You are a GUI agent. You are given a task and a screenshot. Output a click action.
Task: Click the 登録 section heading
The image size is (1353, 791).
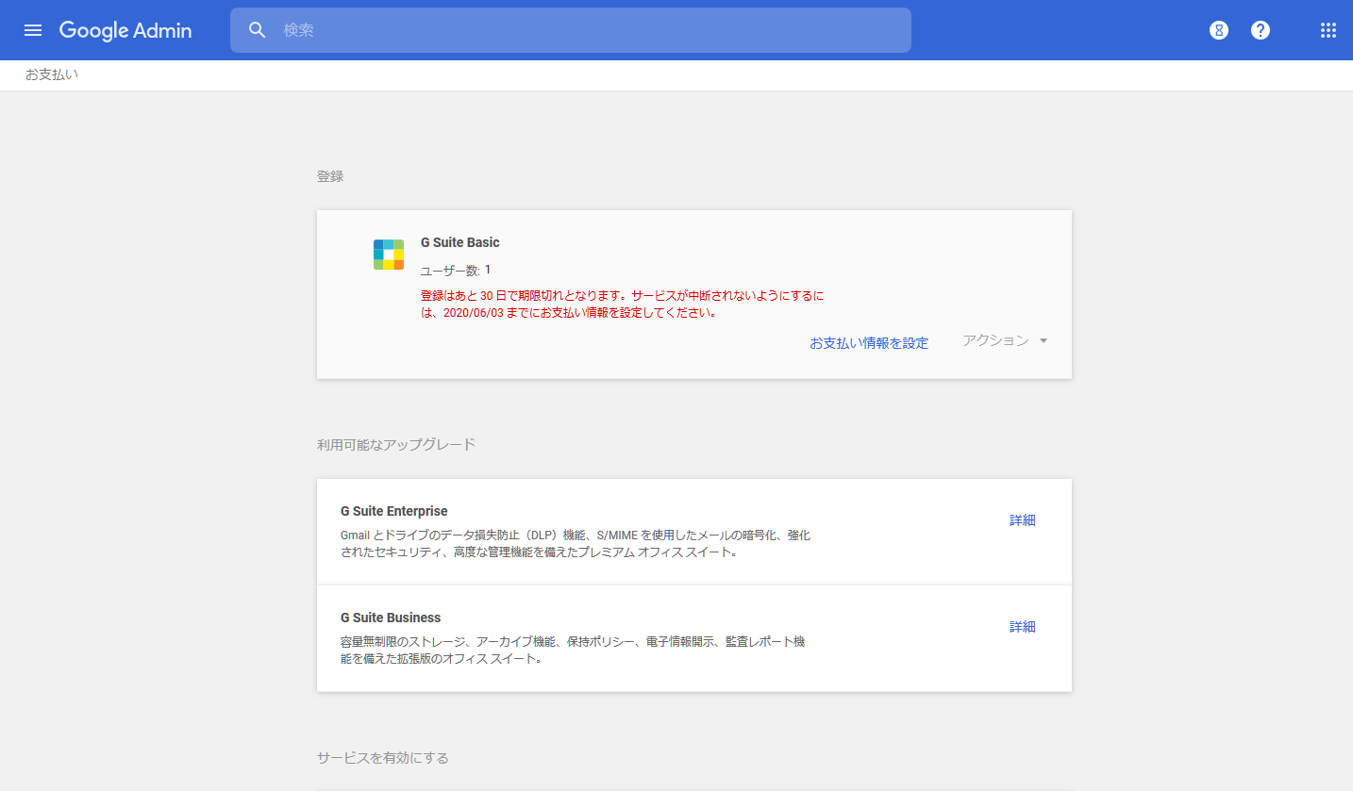pos(330,176)
